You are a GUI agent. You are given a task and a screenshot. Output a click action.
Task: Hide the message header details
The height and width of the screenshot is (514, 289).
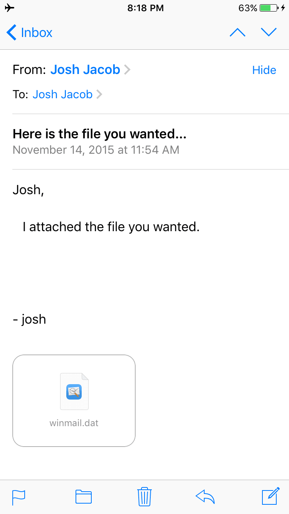pos(264,70)
